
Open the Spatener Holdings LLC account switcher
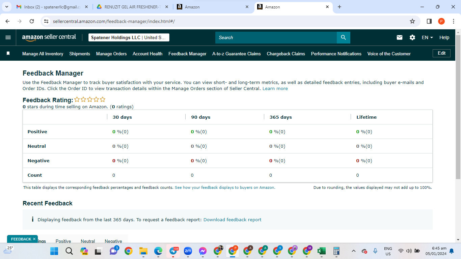click(x=129, y=37)
